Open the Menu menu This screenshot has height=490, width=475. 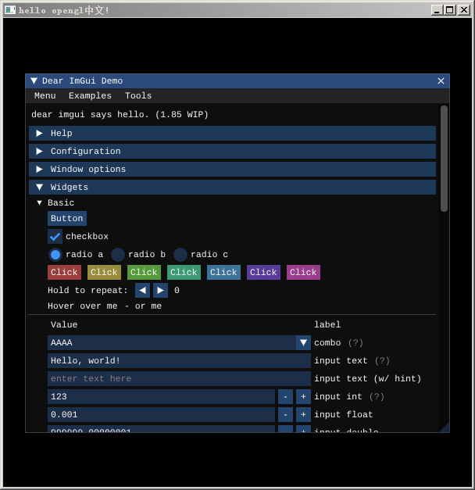45,95
